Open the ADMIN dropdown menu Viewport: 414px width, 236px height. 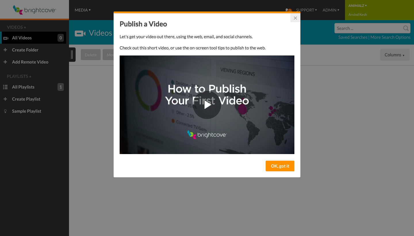[x=331, y=10]
